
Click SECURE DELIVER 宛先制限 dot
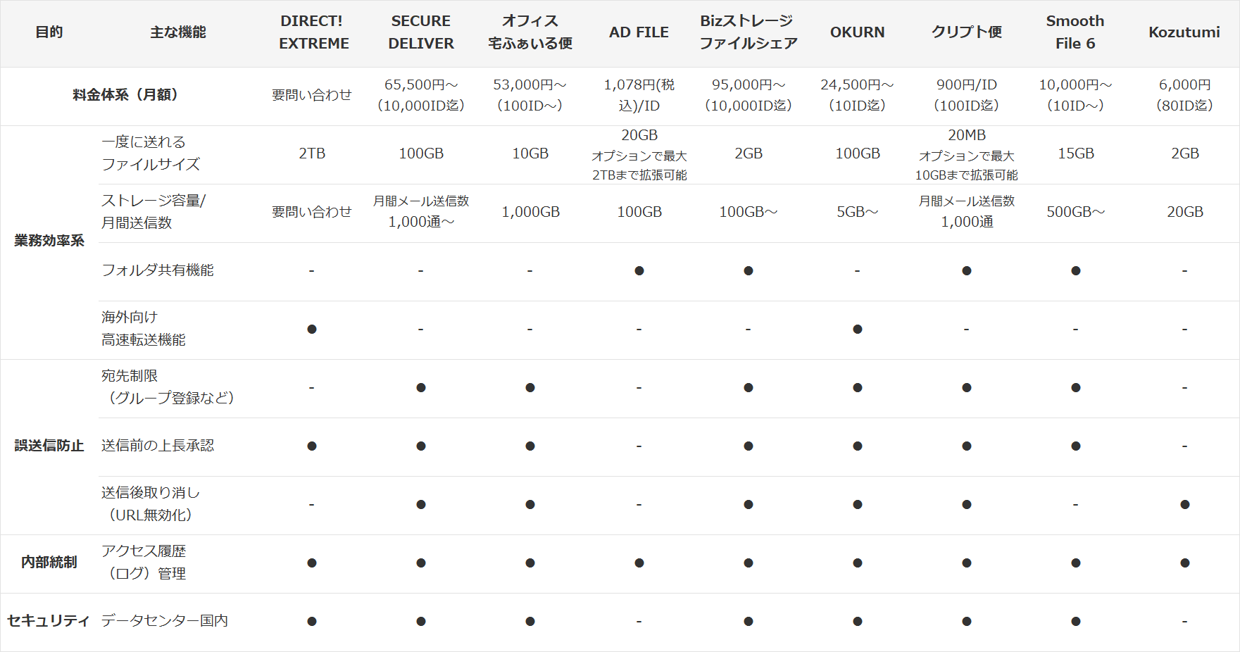420,387
